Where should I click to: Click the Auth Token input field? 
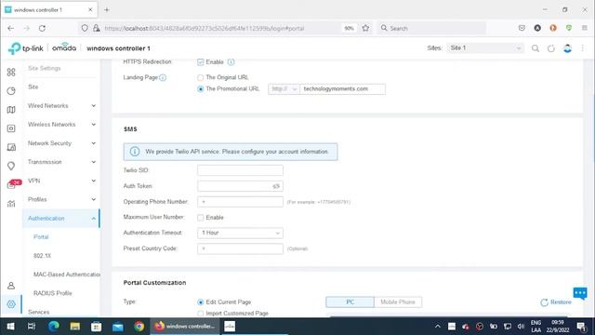pos(240,186)
